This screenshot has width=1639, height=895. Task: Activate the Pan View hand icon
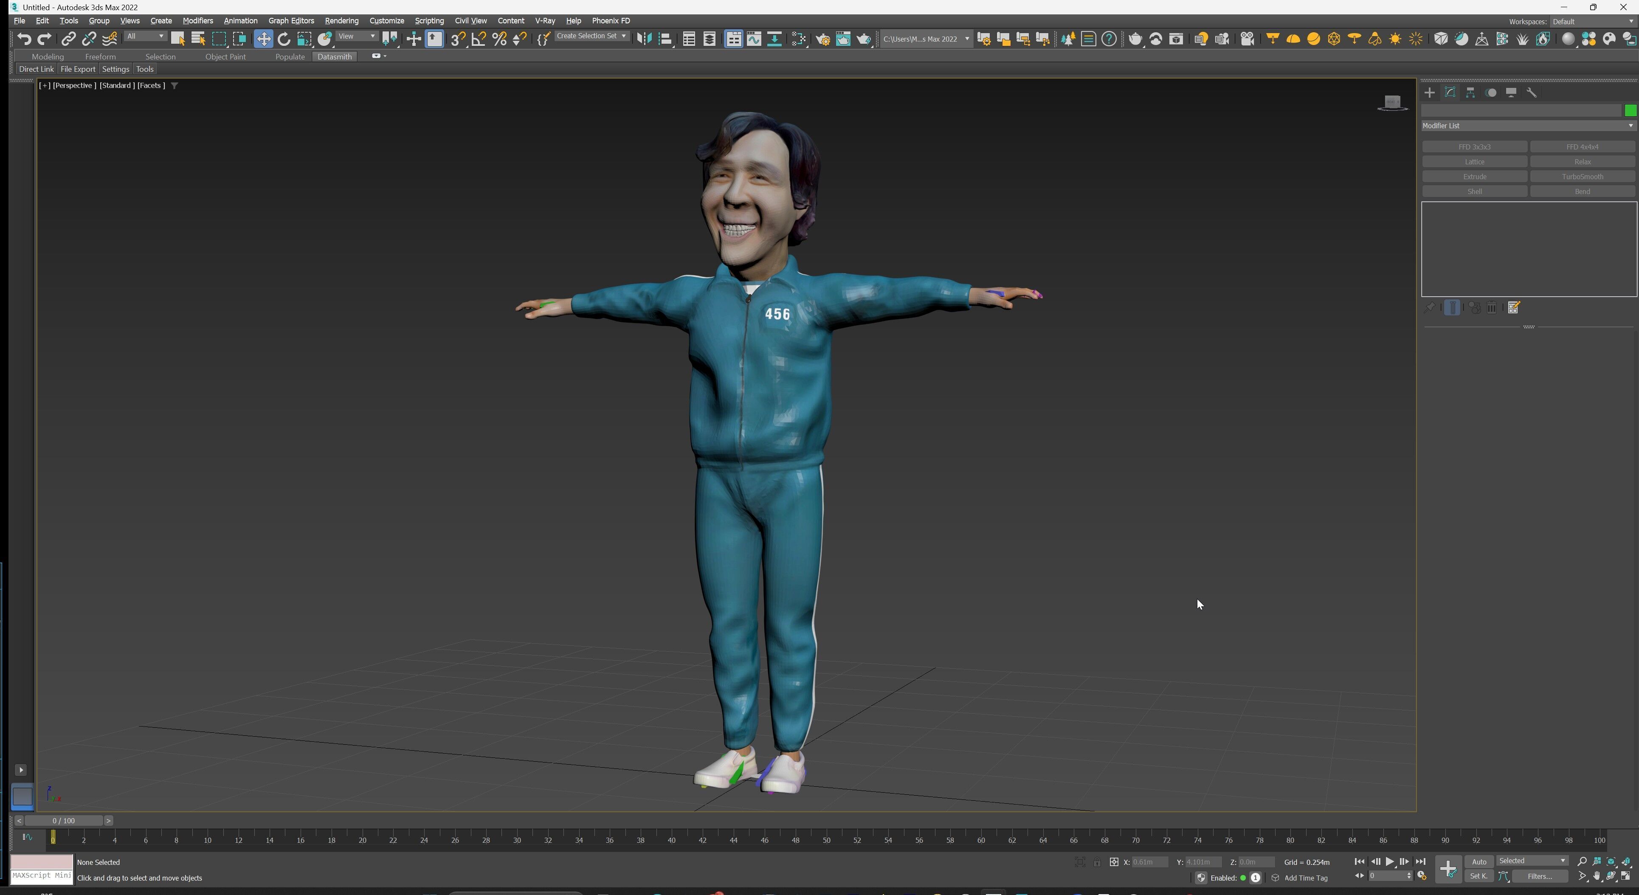click(x=1597, y=876)
